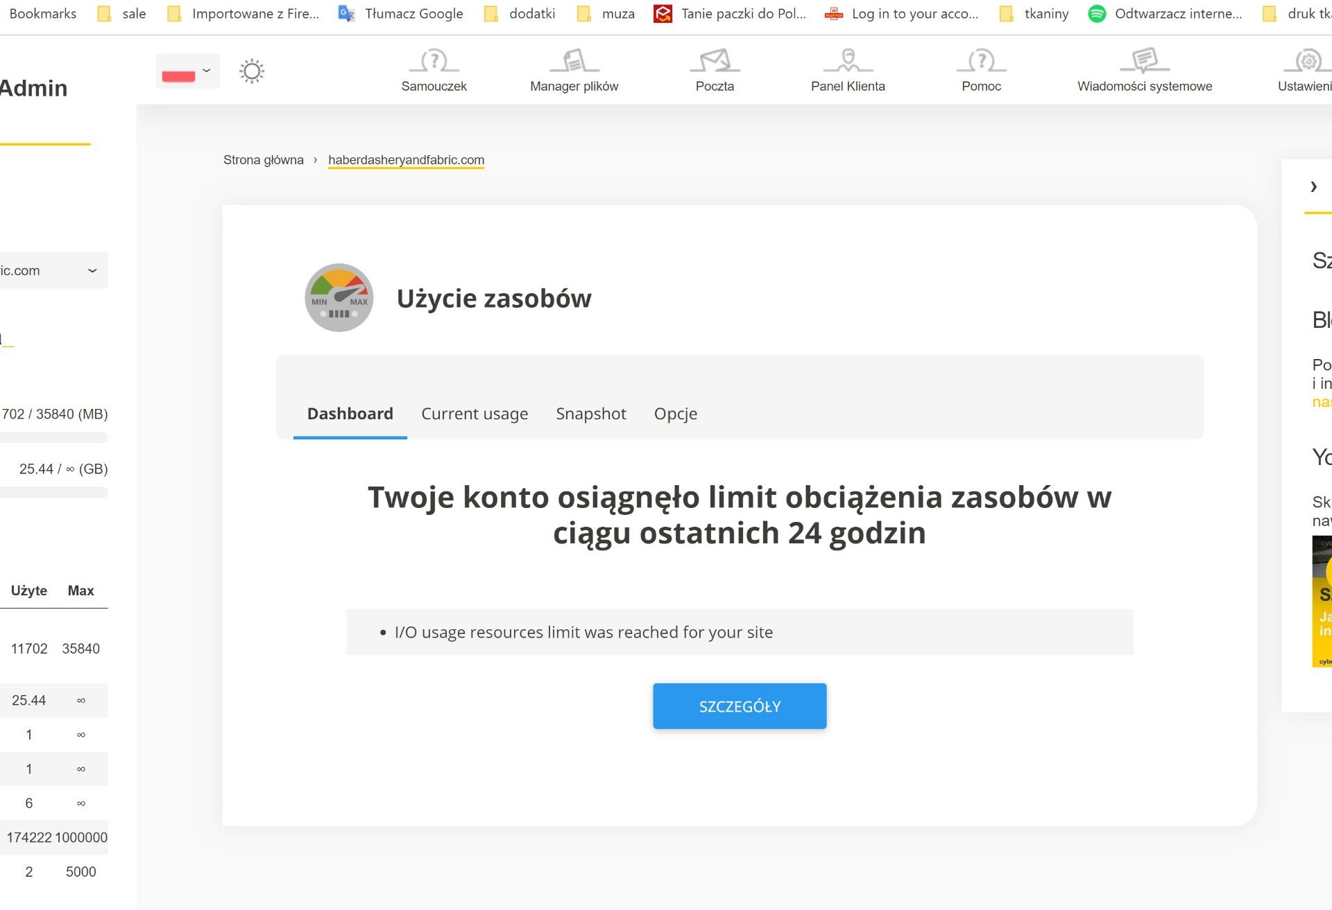Switch to the Snapshot tab
This screenshot has height=910, width=1332.
(x=590, y=414)
